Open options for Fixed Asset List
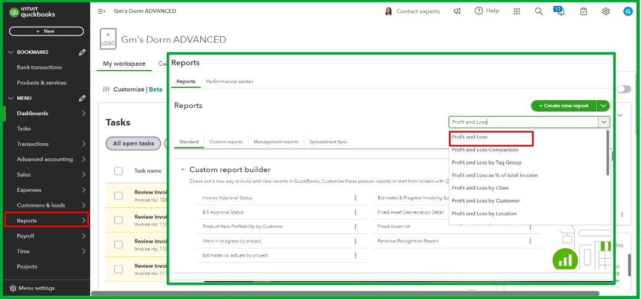The height and width of the screenshot is (299, 641). click(530, 227)
